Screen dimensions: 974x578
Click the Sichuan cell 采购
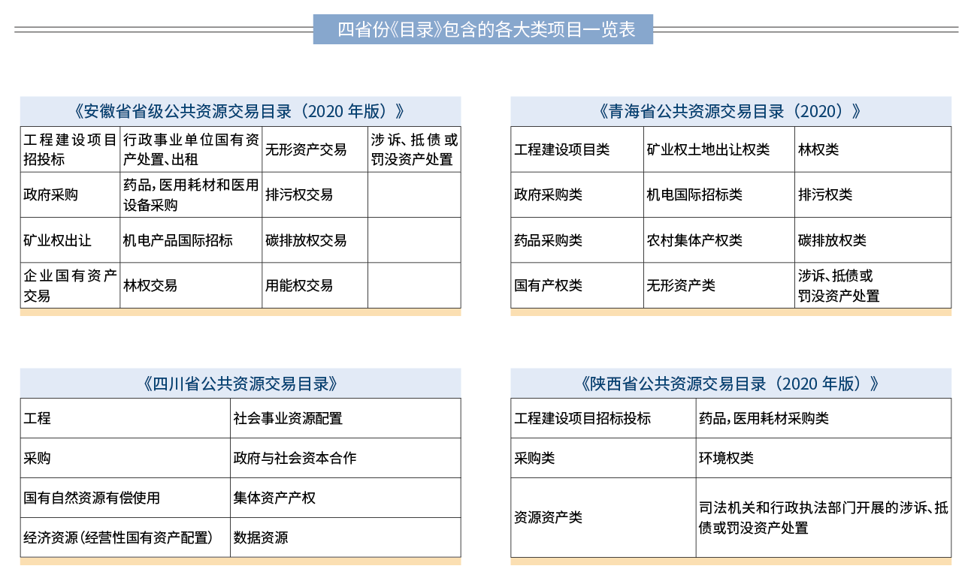126,458
